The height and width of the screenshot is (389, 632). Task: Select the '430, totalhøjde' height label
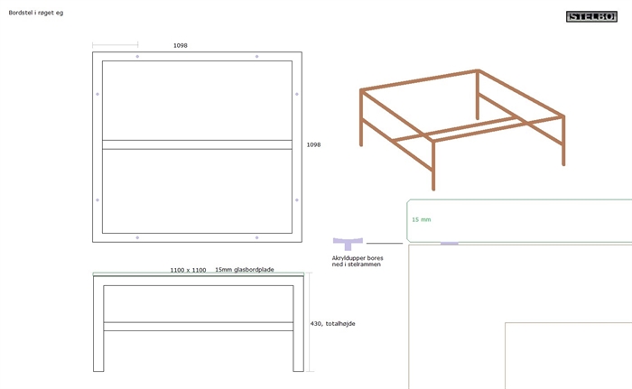pos(332,323)
